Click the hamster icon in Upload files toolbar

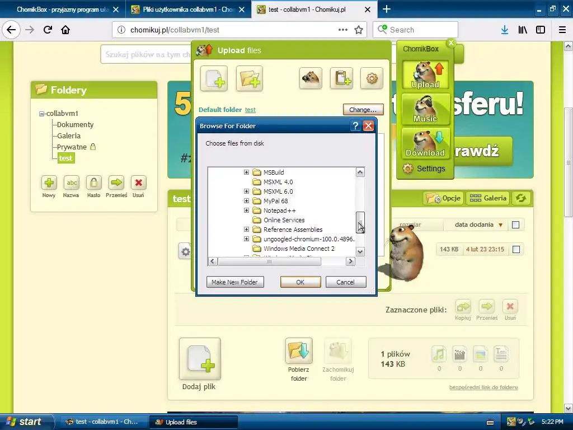[x=311, y=78]
